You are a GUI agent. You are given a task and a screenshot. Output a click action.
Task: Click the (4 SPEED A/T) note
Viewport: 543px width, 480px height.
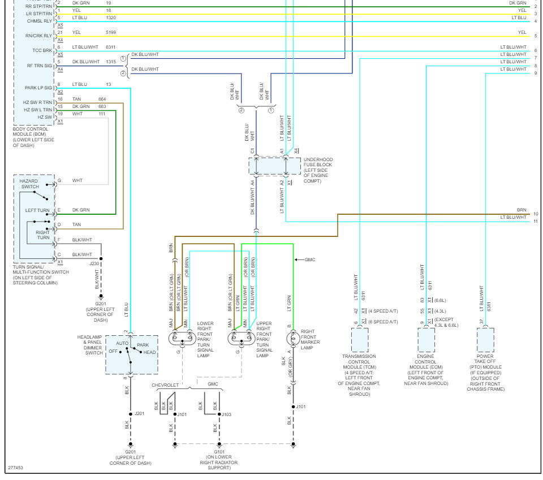[x=383, y=311]
